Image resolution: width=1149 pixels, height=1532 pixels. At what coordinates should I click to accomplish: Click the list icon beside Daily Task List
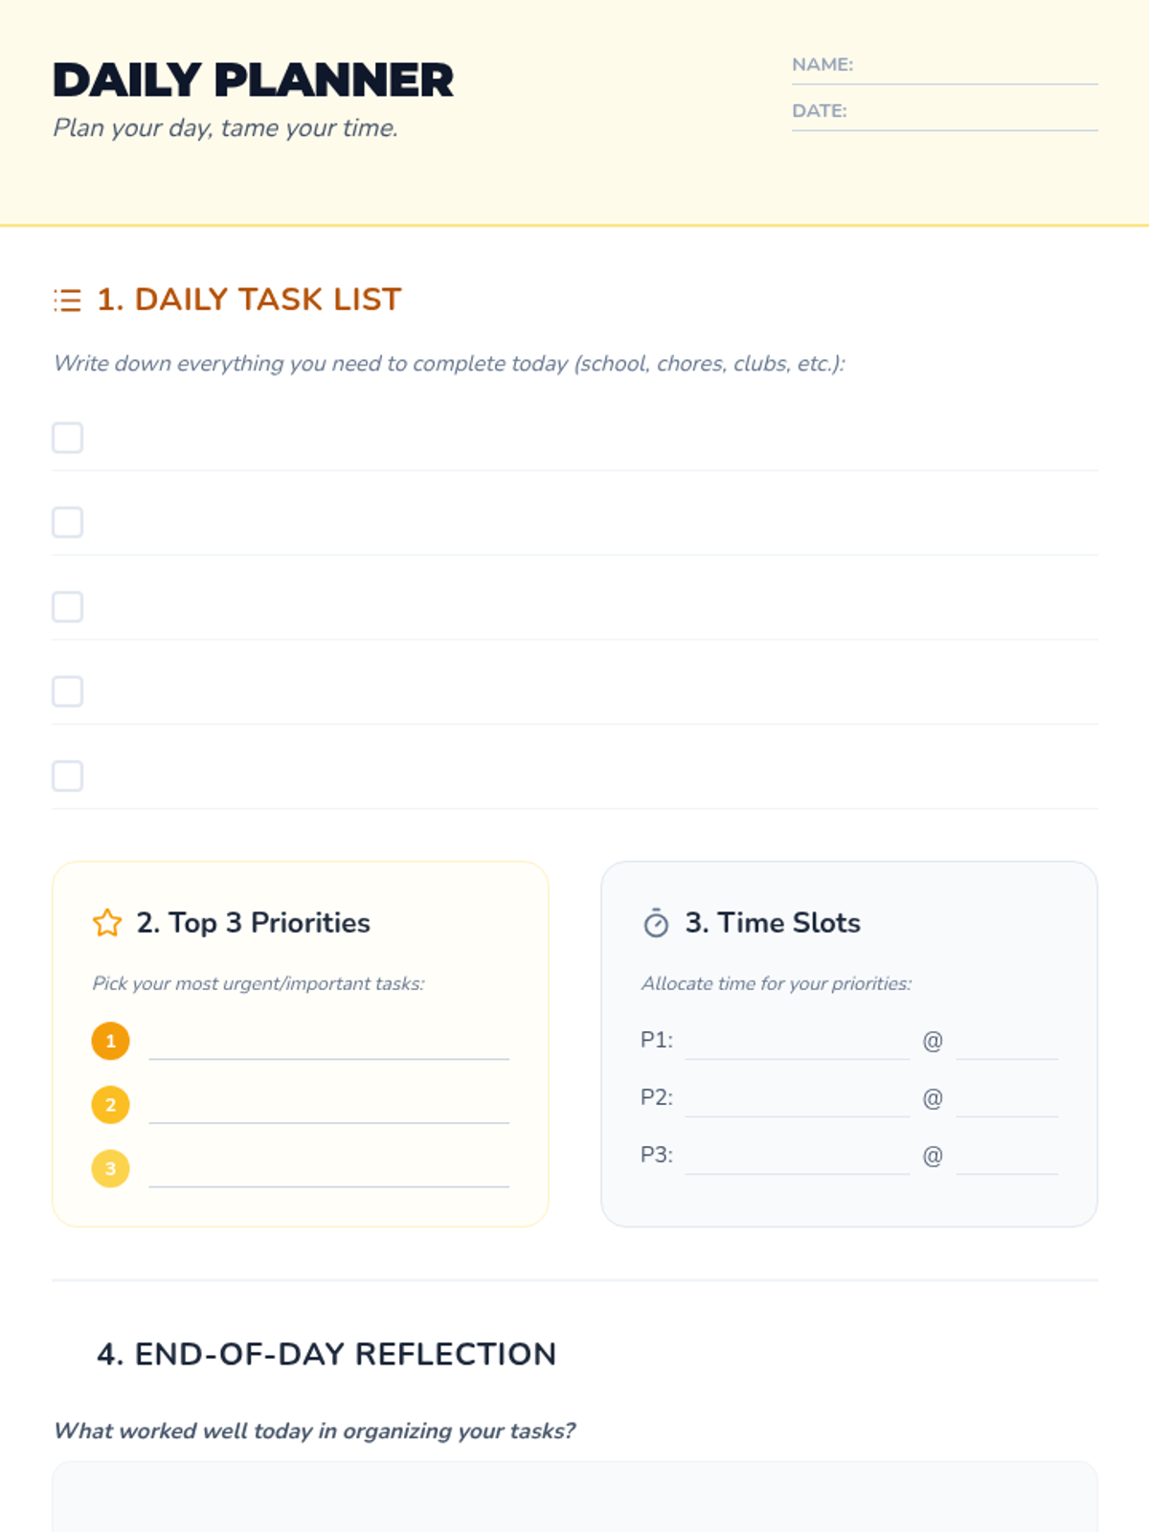tap(67, 300)
